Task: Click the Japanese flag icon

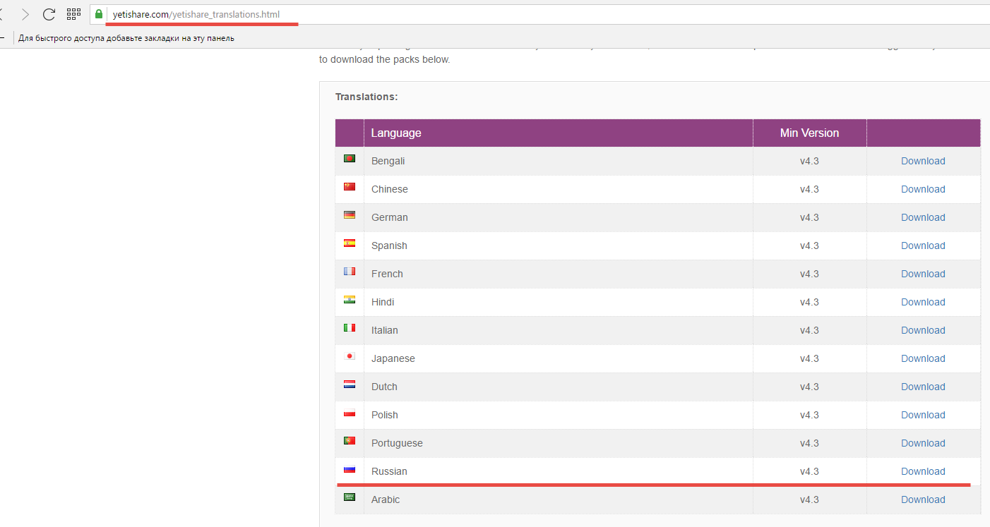Action: [350, 356]
